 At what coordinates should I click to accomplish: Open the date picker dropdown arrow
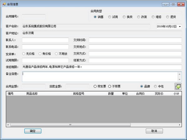pos(180,26)
